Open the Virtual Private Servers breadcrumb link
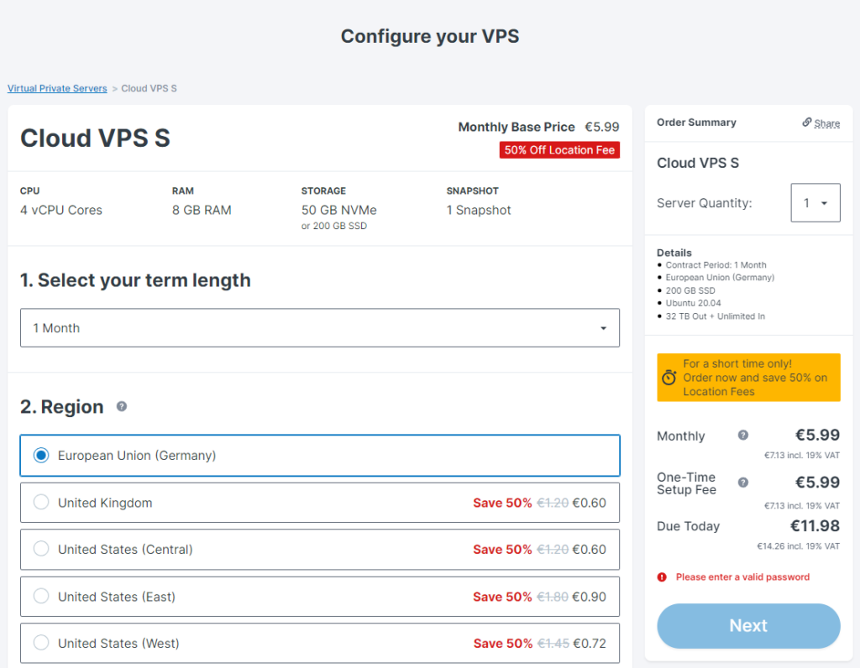This screenshot has height=668, width=860. coord(56,88)
